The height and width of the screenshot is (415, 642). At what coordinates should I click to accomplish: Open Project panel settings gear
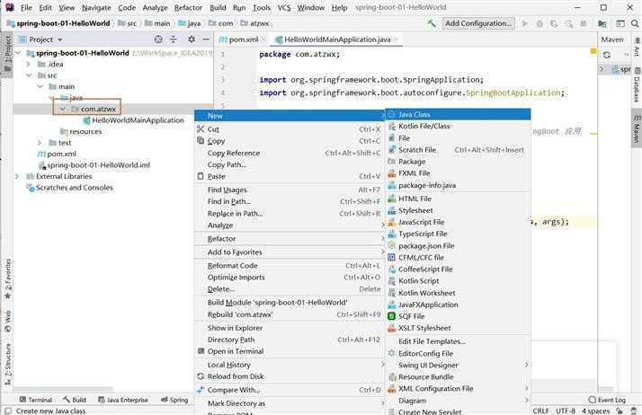click(x=192, y=40)
